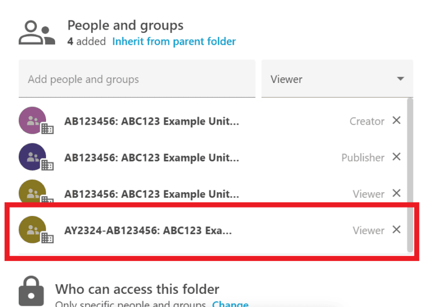Click the olive avatar in the third row
Viewport: 437px width, 307px height.
[x=33, y=193]
